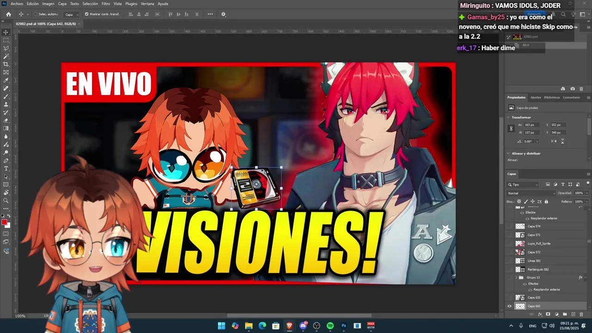Open the Capa auto-select dropdown
The height and width of the screenshot is (333, 592).
click(x=71, y=14)
